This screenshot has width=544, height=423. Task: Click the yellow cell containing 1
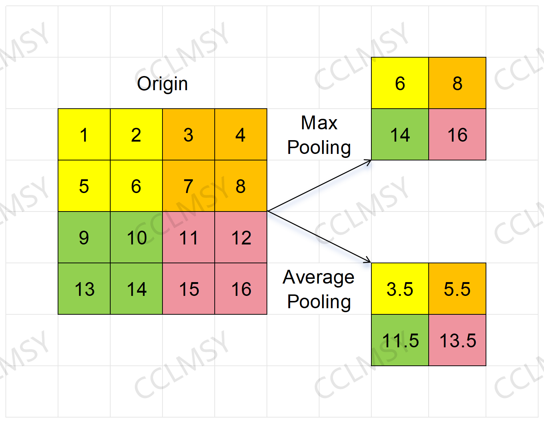tap(84, 135)
